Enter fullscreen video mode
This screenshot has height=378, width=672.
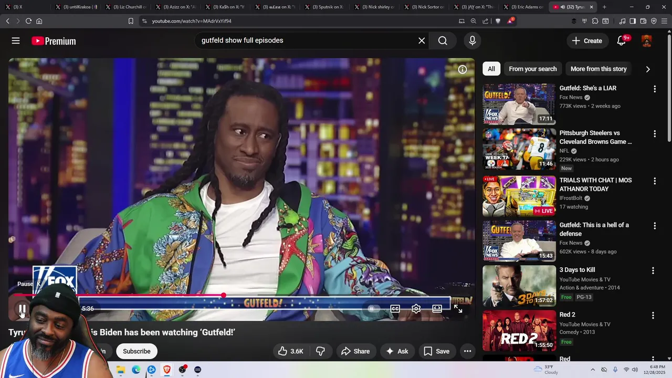click(x=458, y=309)
